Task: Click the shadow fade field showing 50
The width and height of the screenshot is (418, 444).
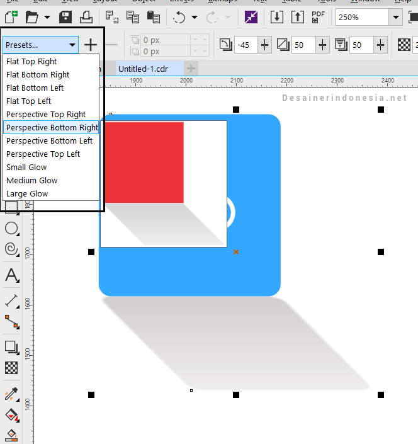Action: [361, 45]
